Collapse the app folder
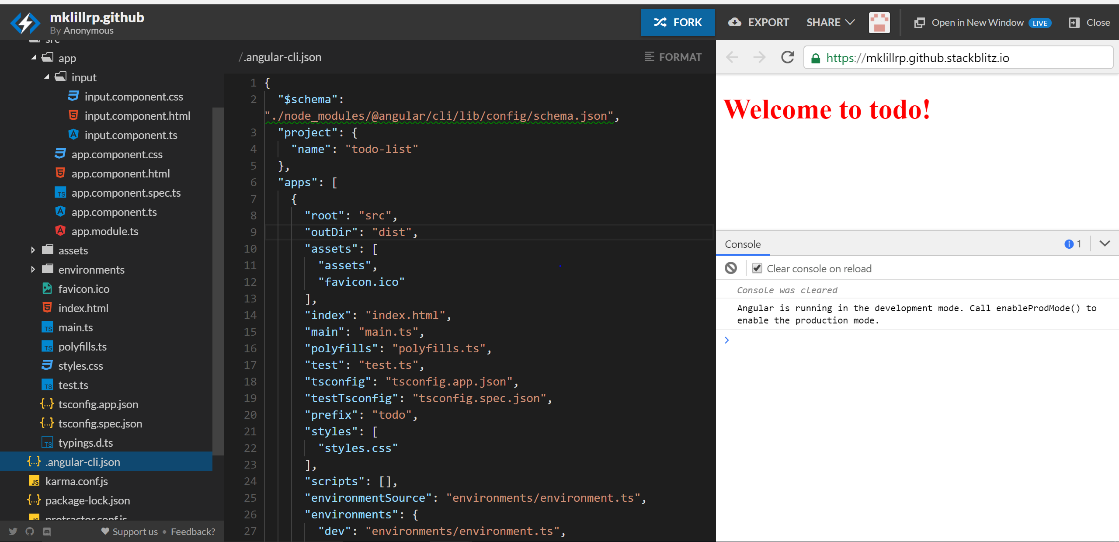Screen dimensions: 1119x542 point(34,58)
